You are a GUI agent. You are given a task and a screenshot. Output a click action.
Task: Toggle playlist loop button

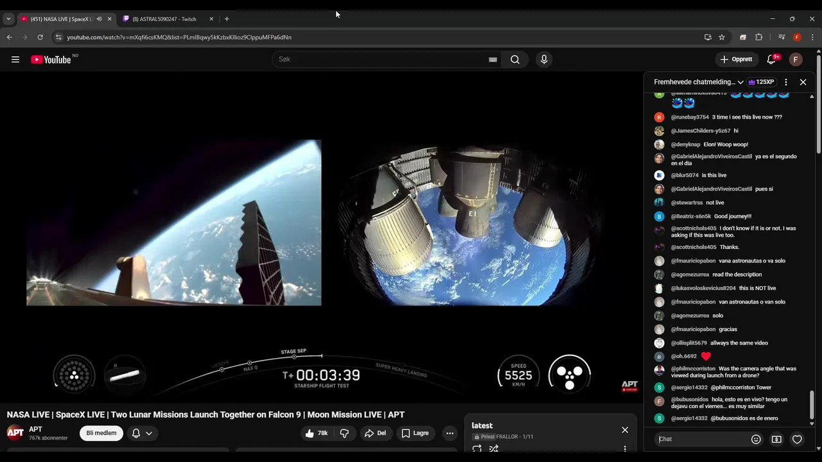pyautogui.click(x=477, y=449)
